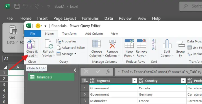Open Excel Help tab
Screen dimensions: 202x104
pos(156,19)
